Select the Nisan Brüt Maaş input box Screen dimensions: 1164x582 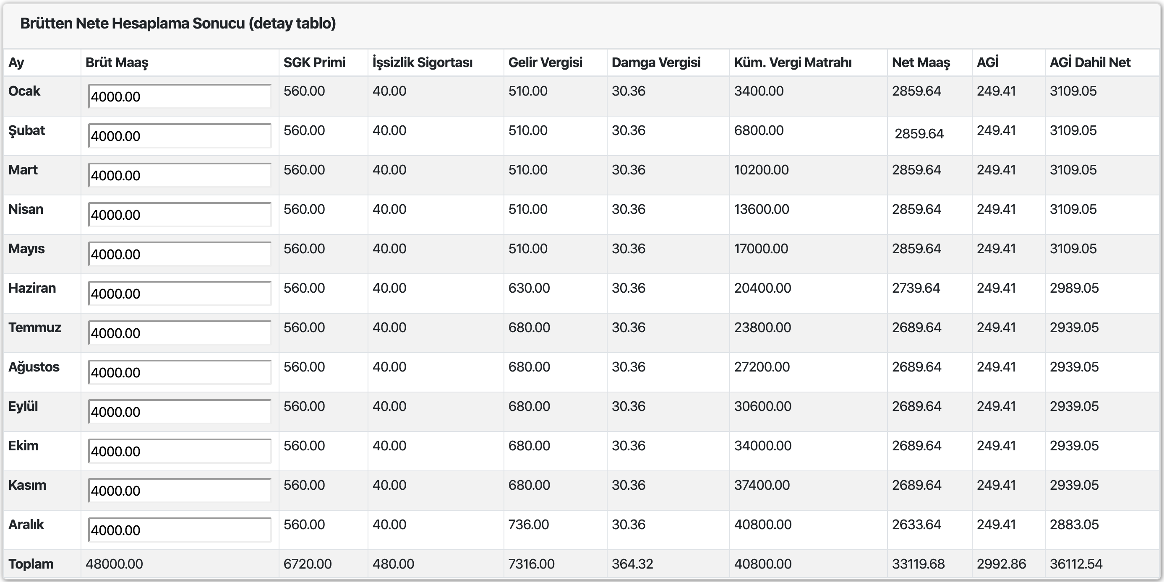(180, 214)
